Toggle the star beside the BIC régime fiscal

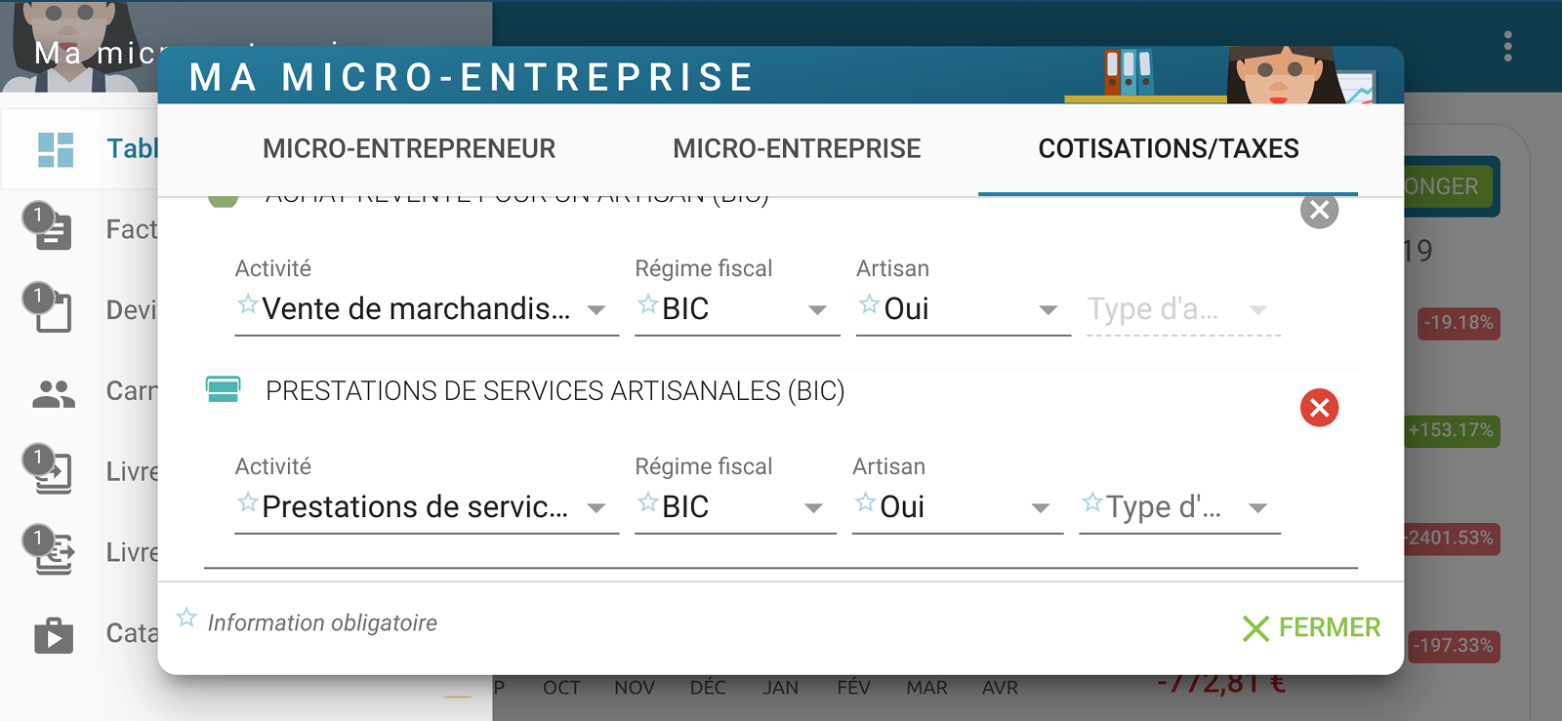point(646,304)
